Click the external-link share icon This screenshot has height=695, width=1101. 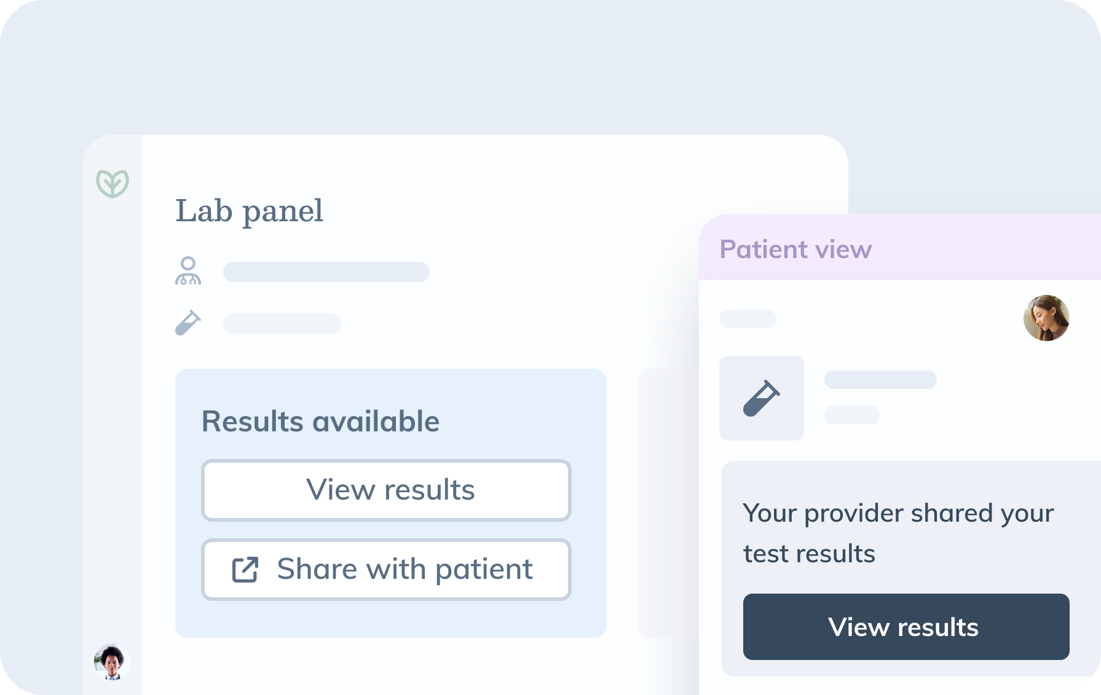pos(245,569)
